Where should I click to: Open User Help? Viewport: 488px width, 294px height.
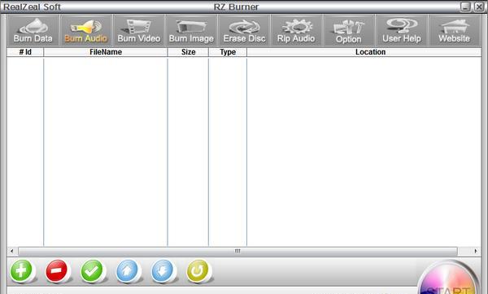pos(402,31)
